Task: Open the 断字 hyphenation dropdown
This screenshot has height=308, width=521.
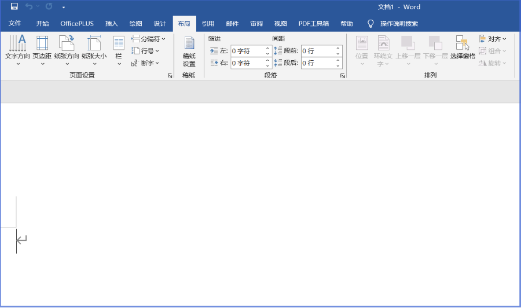Action: coord(145,63)
